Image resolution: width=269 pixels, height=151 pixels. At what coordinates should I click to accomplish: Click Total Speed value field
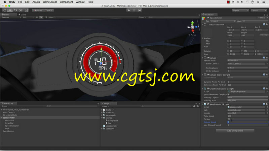coord(248,116)
